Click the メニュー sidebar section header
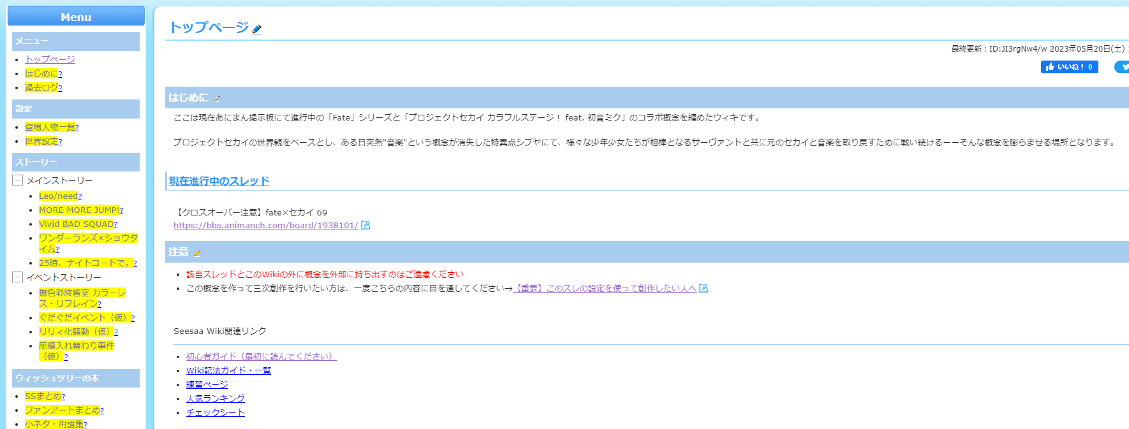Screen dimensions: 1129x429 click(x=76, y=41)
